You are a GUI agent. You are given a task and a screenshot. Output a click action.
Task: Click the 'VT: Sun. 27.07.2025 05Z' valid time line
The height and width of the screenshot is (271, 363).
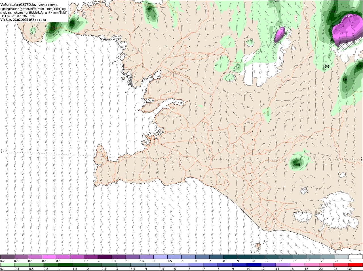pyautogui.click(x=17, y=20)
